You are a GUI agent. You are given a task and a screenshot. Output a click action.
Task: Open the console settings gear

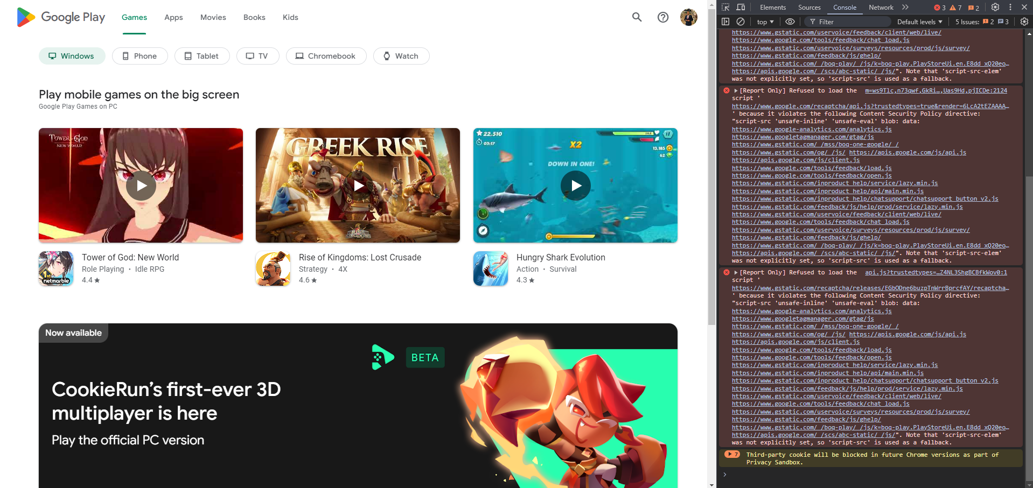[x=1024, y=22]
